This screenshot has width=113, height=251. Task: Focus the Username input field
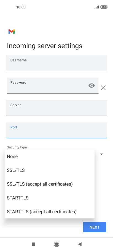click(56, 63)
